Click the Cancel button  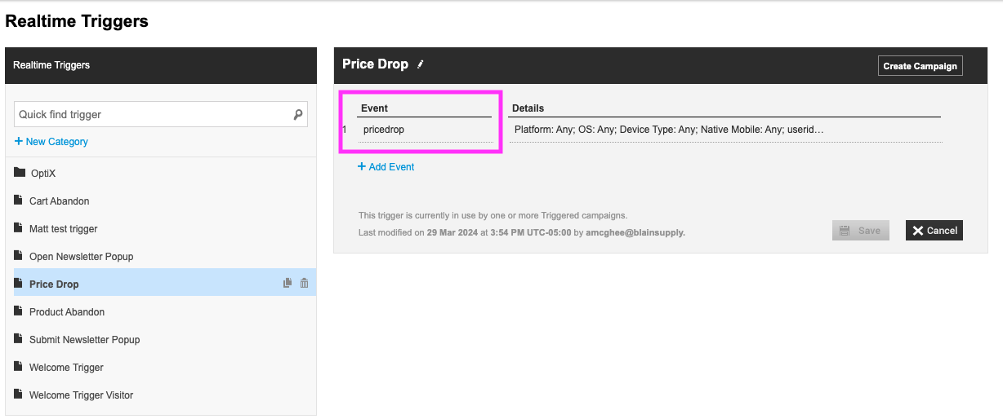[x=934, y=231]
